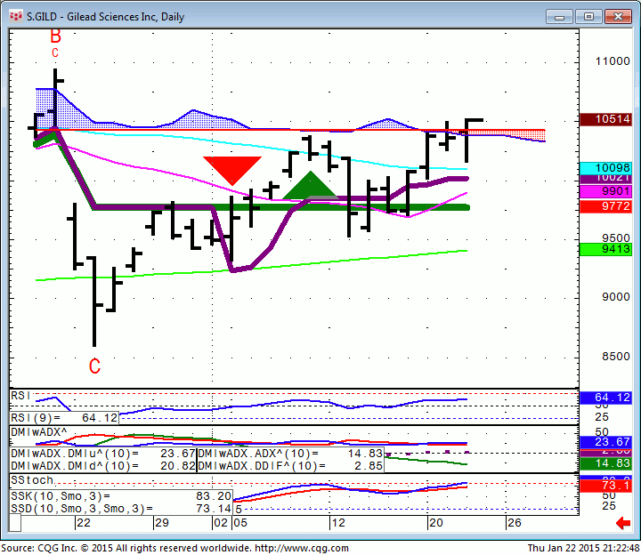Image resolution: width=641 pixels, height=555 pixels.
Task: Click the 9000 price scale value
Action: [x=616, y=296]
